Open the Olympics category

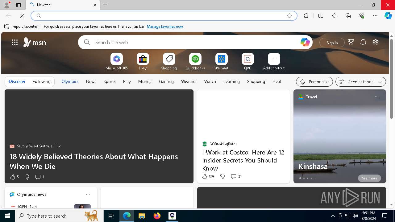70,81
